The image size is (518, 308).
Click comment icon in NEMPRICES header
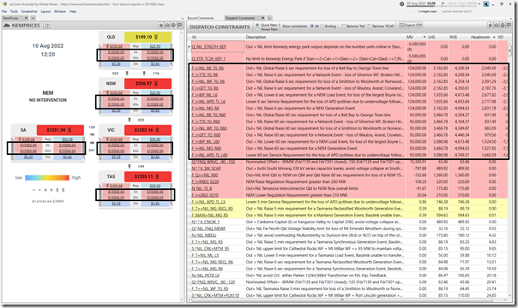179,25
